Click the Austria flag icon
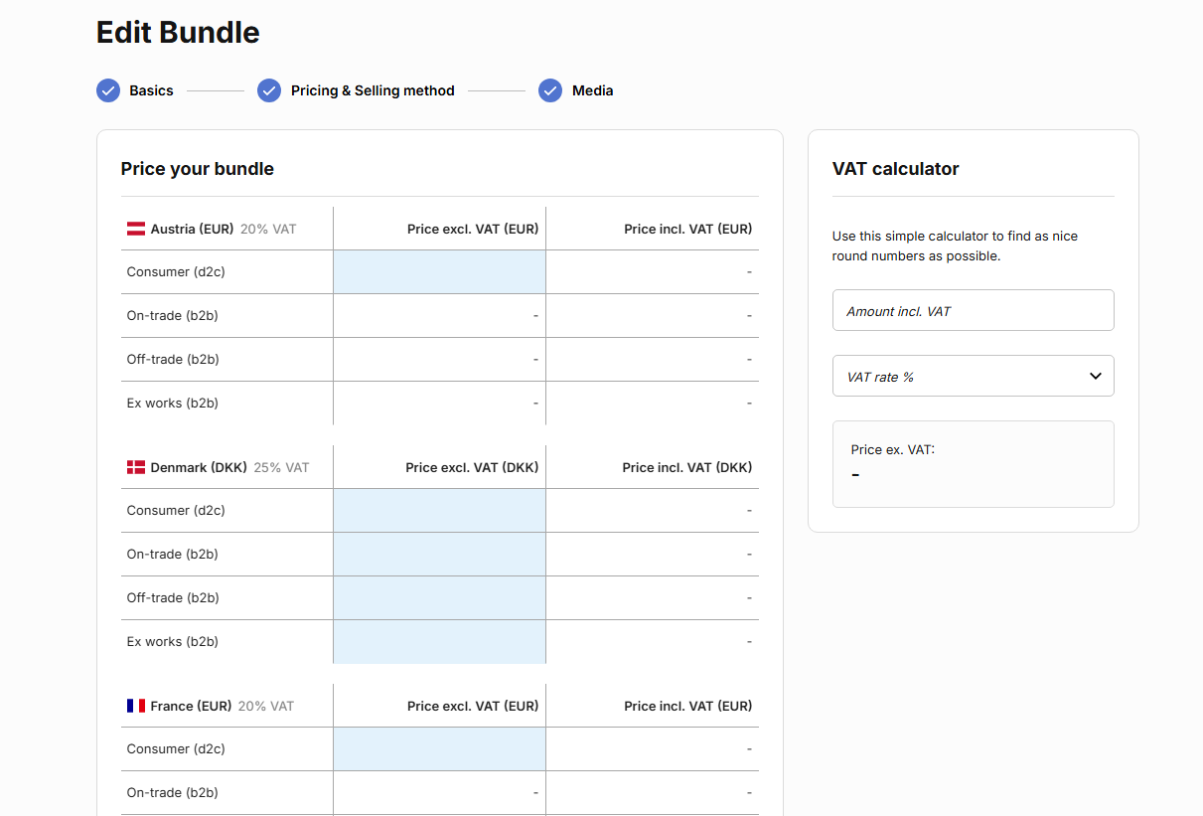 [136, 229]
